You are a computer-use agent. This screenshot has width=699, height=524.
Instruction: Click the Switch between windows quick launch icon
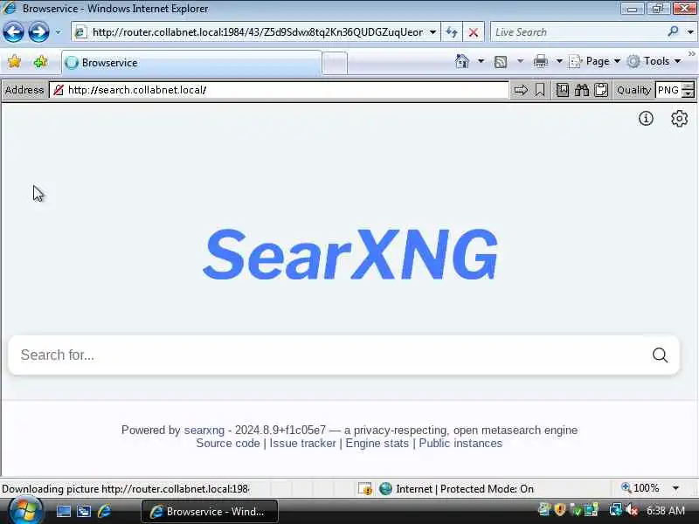pos(83,511)
